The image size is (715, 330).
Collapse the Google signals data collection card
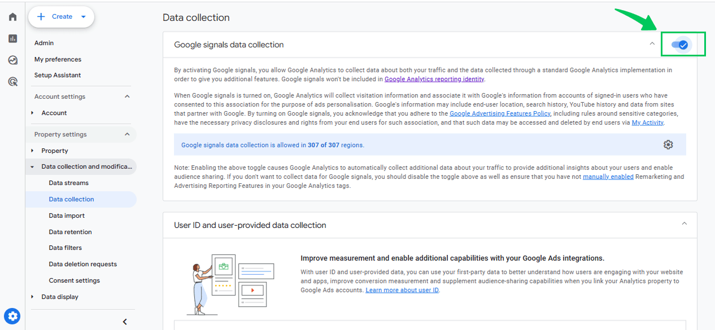[x=652, y=43]
